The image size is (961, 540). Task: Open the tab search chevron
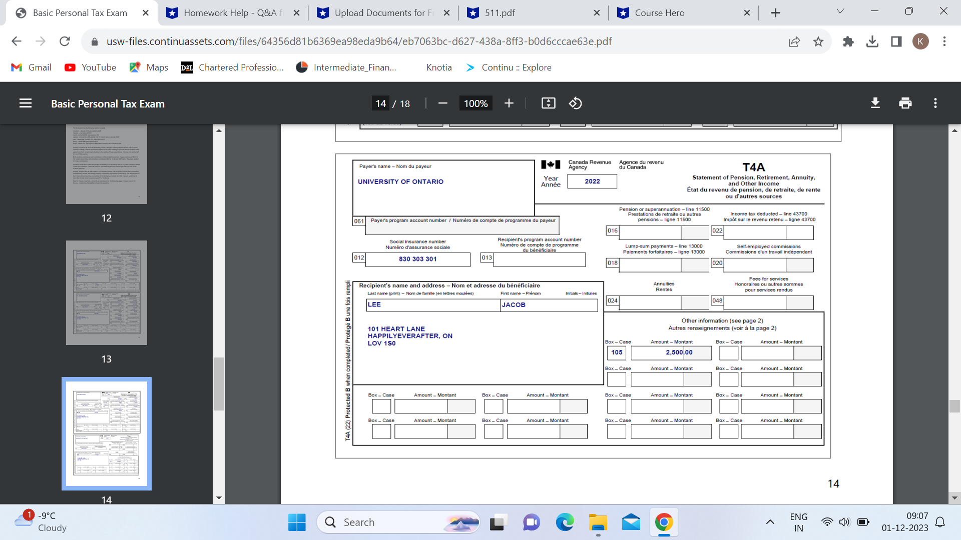coord(840,11)
